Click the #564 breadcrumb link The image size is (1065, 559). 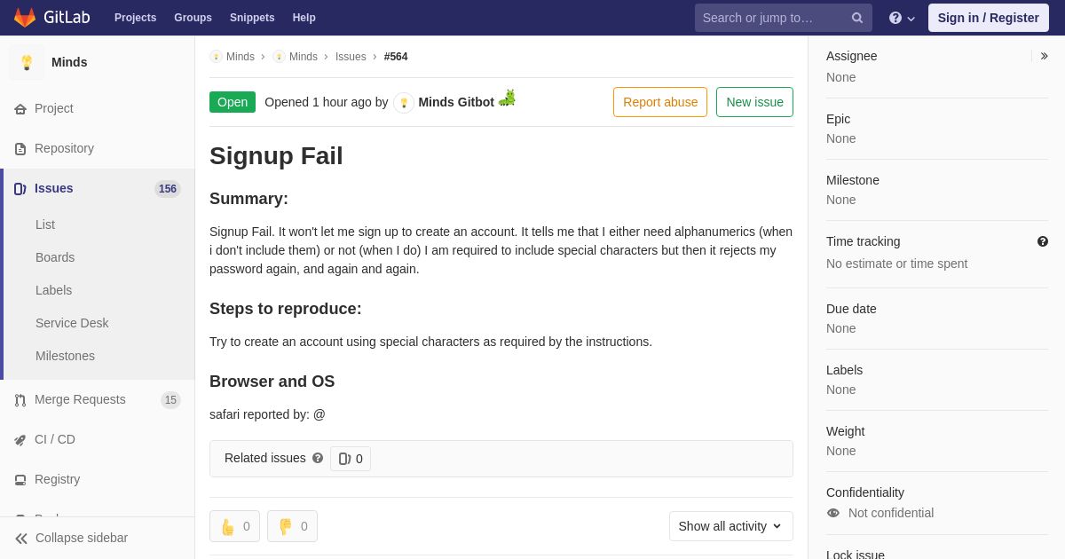click(396, 57)
